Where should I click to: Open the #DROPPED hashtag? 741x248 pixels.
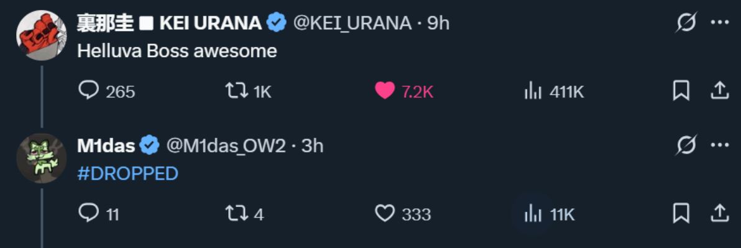tap(127, 174)
